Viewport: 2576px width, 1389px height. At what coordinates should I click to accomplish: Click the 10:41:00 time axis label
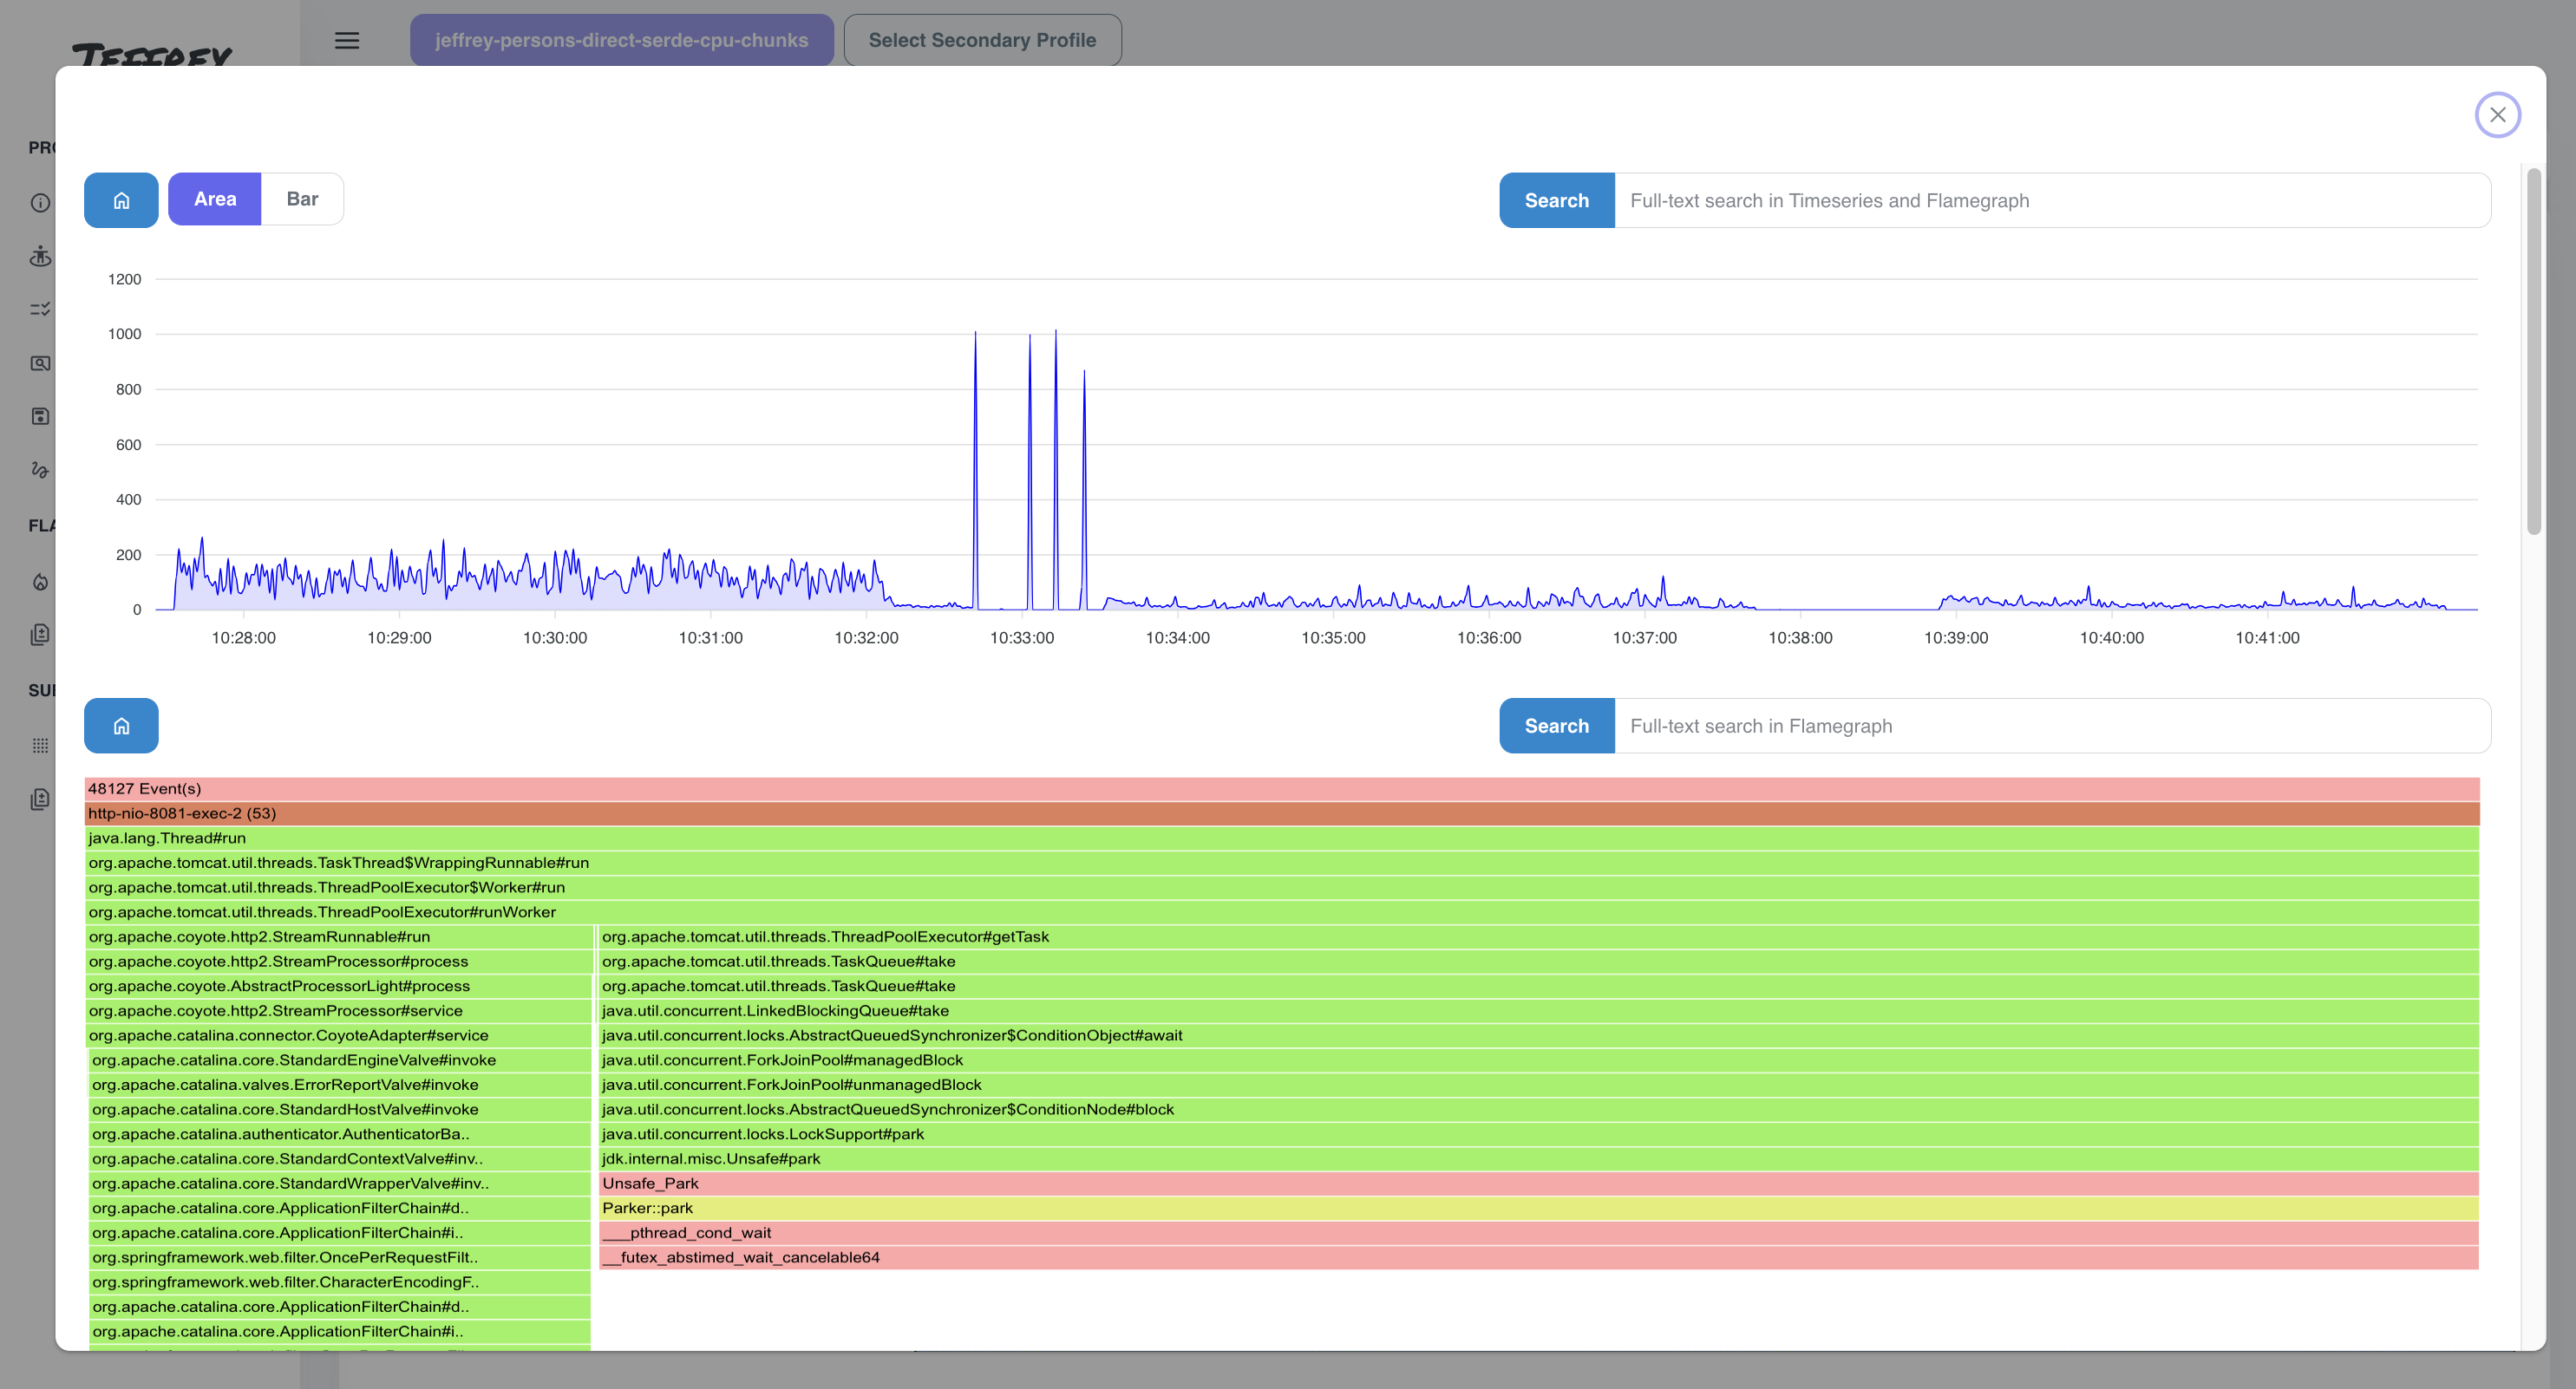pyautogui.click(x=2267, y=638)
